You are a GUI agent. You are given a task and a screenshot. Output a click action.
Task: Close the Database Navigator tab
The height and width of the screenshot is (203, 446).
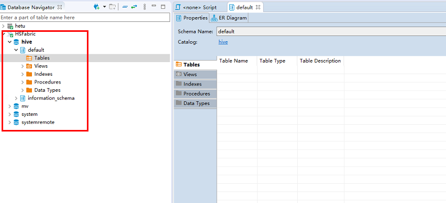click(60, 7)
